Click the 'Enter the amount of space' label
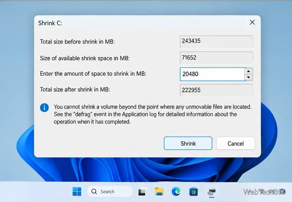Viewport: 292px width, 202px height. tap(93, 74)
